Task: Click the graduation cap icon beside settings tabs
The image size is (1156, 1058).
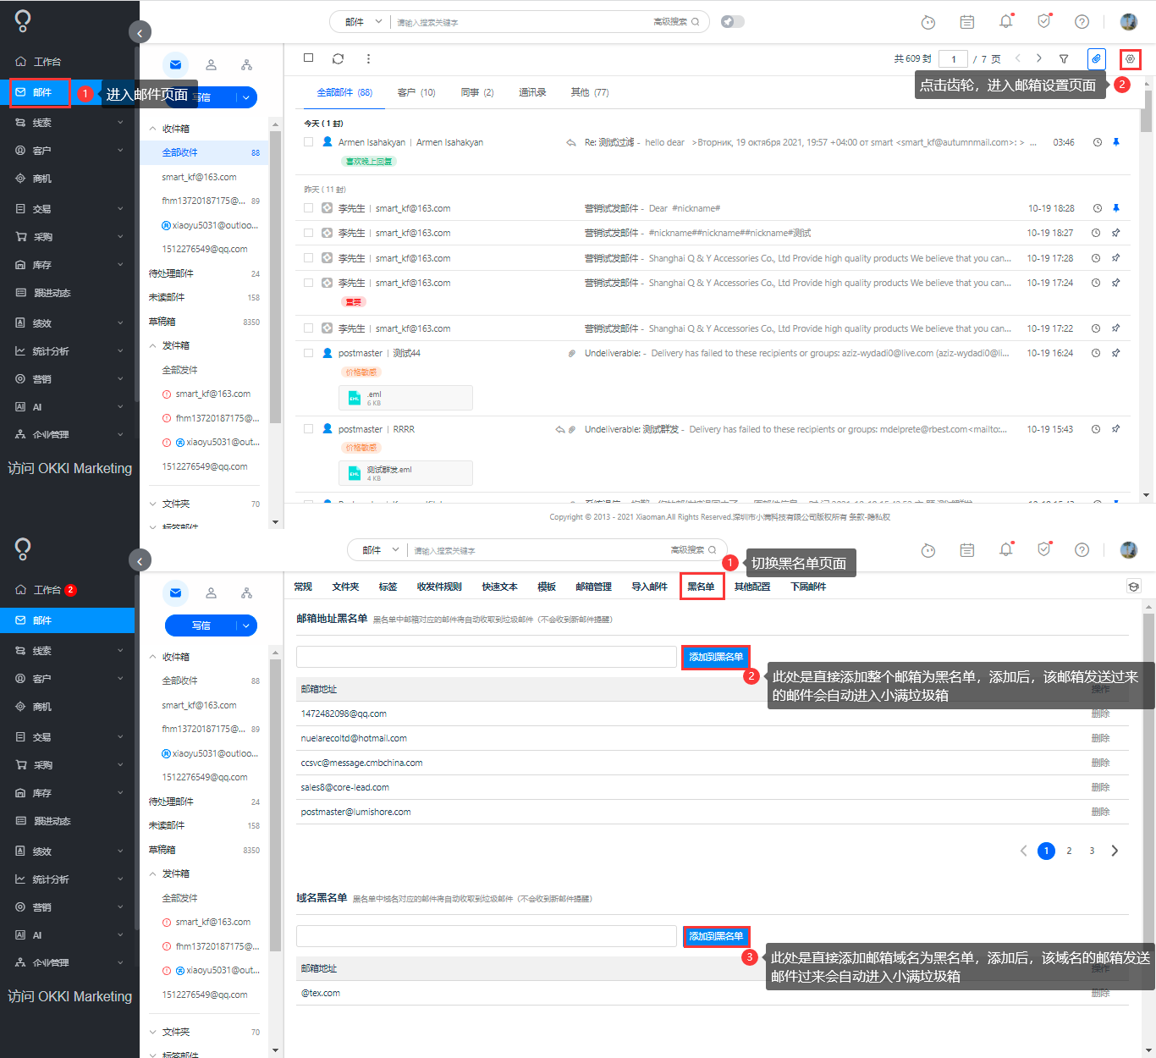Action: point(1134,587)
